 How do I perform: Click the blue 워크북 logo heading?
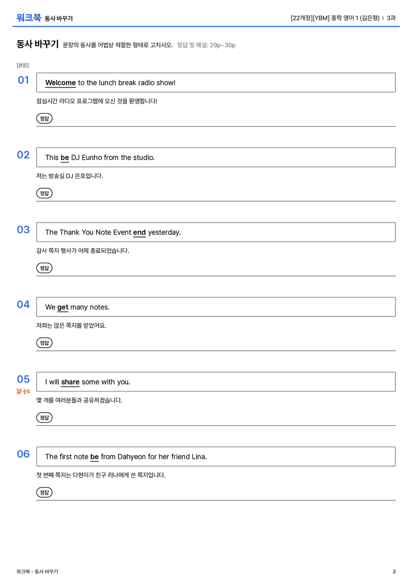coord(28,18)
